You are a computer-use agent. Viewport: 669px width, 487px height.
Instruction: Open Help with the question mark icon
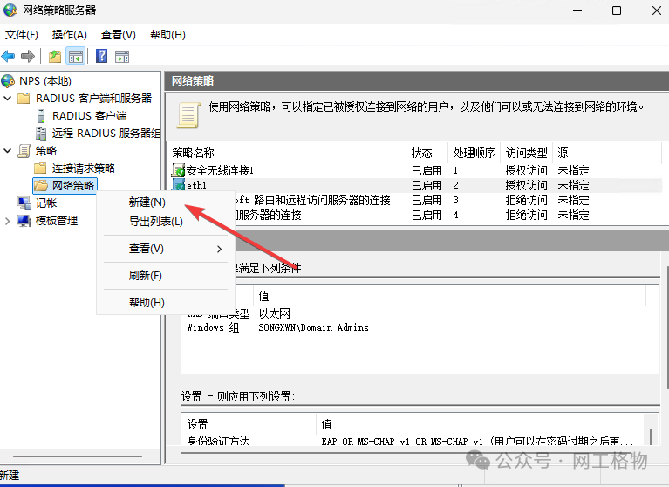(101, 56)
